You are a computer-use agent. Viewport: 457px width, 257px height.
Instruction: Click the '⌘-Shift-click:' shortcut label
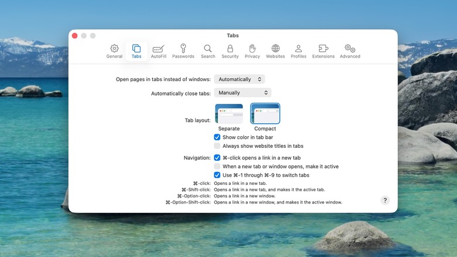coord(196,190)
